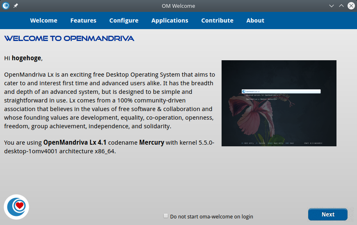Click the Next button
The height and width of the screenshot is (225, 357).
pyautogui.click(x=328, y=214)
